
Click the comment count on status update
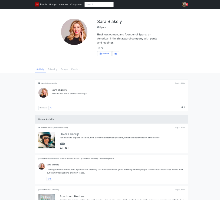pos(183,107)
